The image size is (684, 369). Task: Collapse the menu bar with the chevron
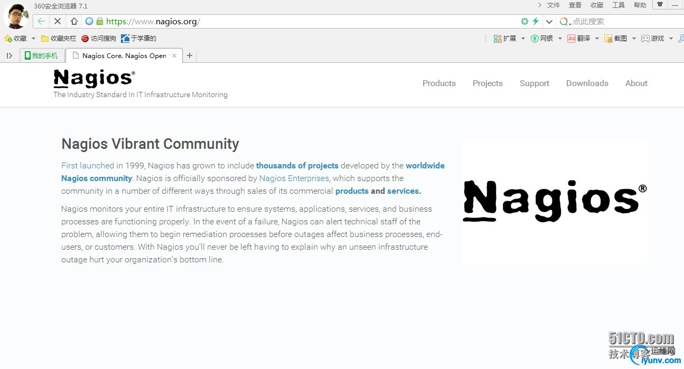539,5
